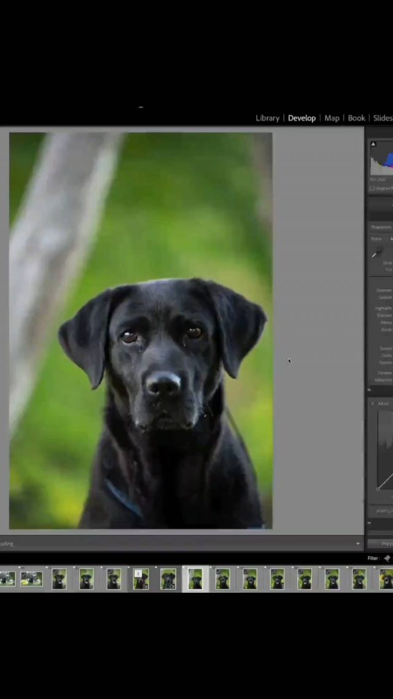Click the Vibrance label
Screen dimensions: 393x699
384,373
